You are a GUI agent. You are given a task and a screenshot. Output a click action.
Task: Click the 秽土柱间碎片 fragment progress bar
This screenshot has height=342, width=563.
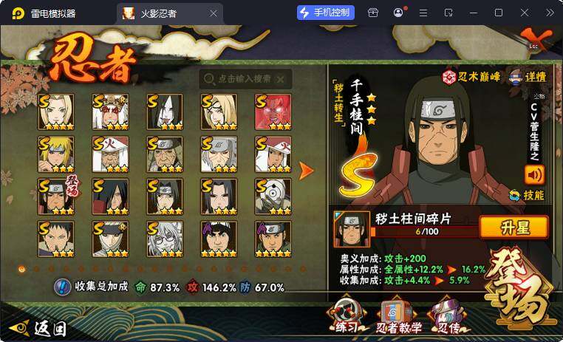425,231
